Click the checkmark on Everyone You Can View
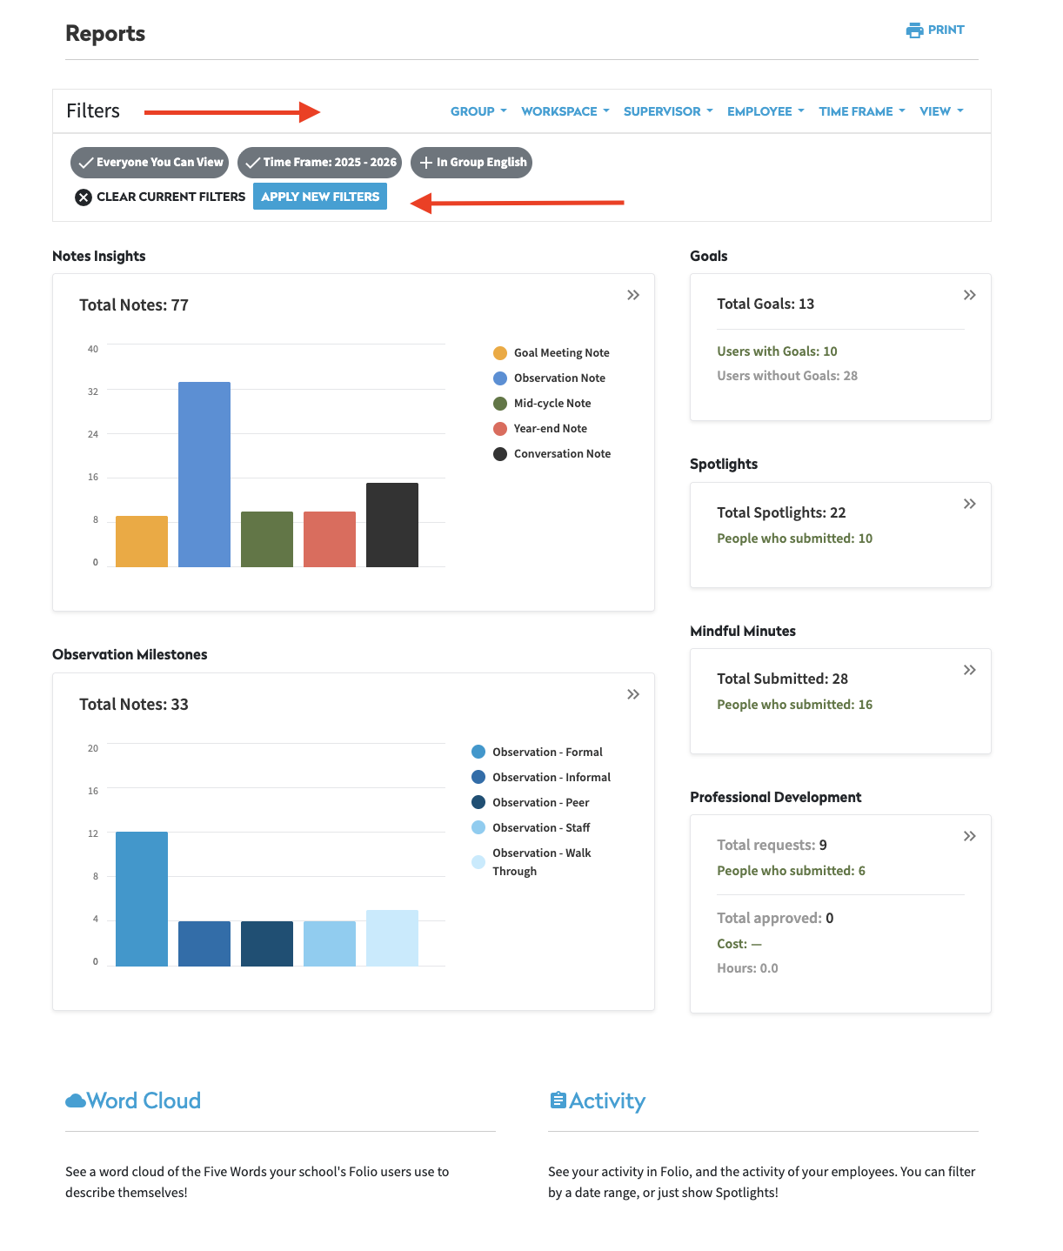1063x1251 pixels. 85,163
